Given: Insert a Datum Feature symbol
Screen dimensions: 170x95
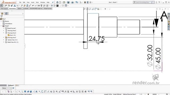Looking at the screenshot, I should [41, 6].
